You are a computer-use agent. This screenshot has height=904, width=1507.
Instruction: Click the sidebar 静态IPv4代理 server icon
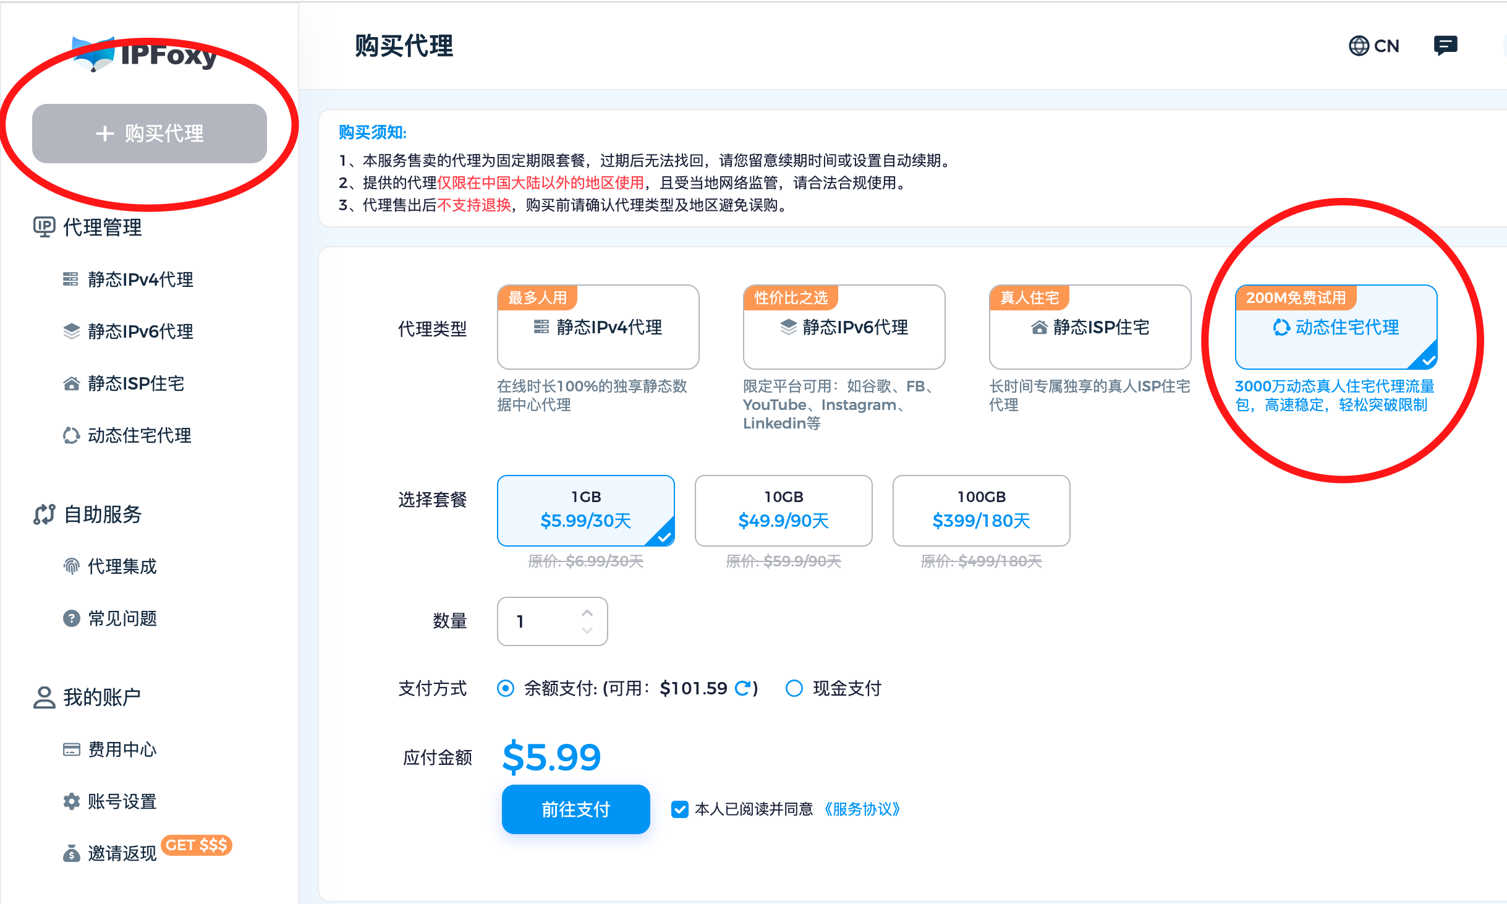click(70, 279)
